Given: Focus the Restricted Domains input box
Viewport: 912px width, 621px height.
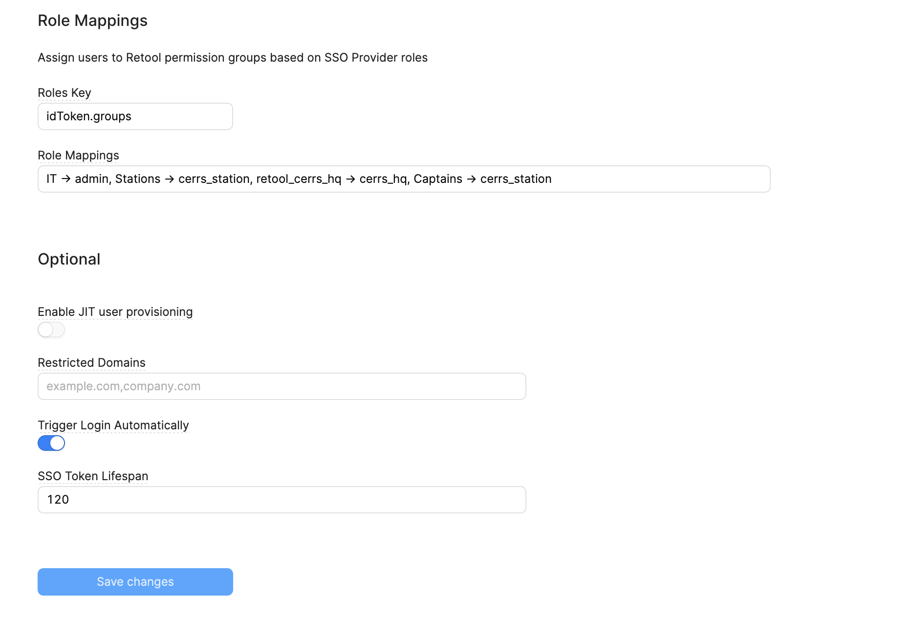Looking at the screenshot, I should 282,386.
